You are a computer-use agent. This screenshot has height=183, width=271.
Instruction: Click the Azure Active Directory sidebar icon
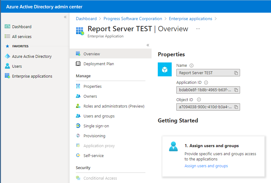(x=7, y=56)
